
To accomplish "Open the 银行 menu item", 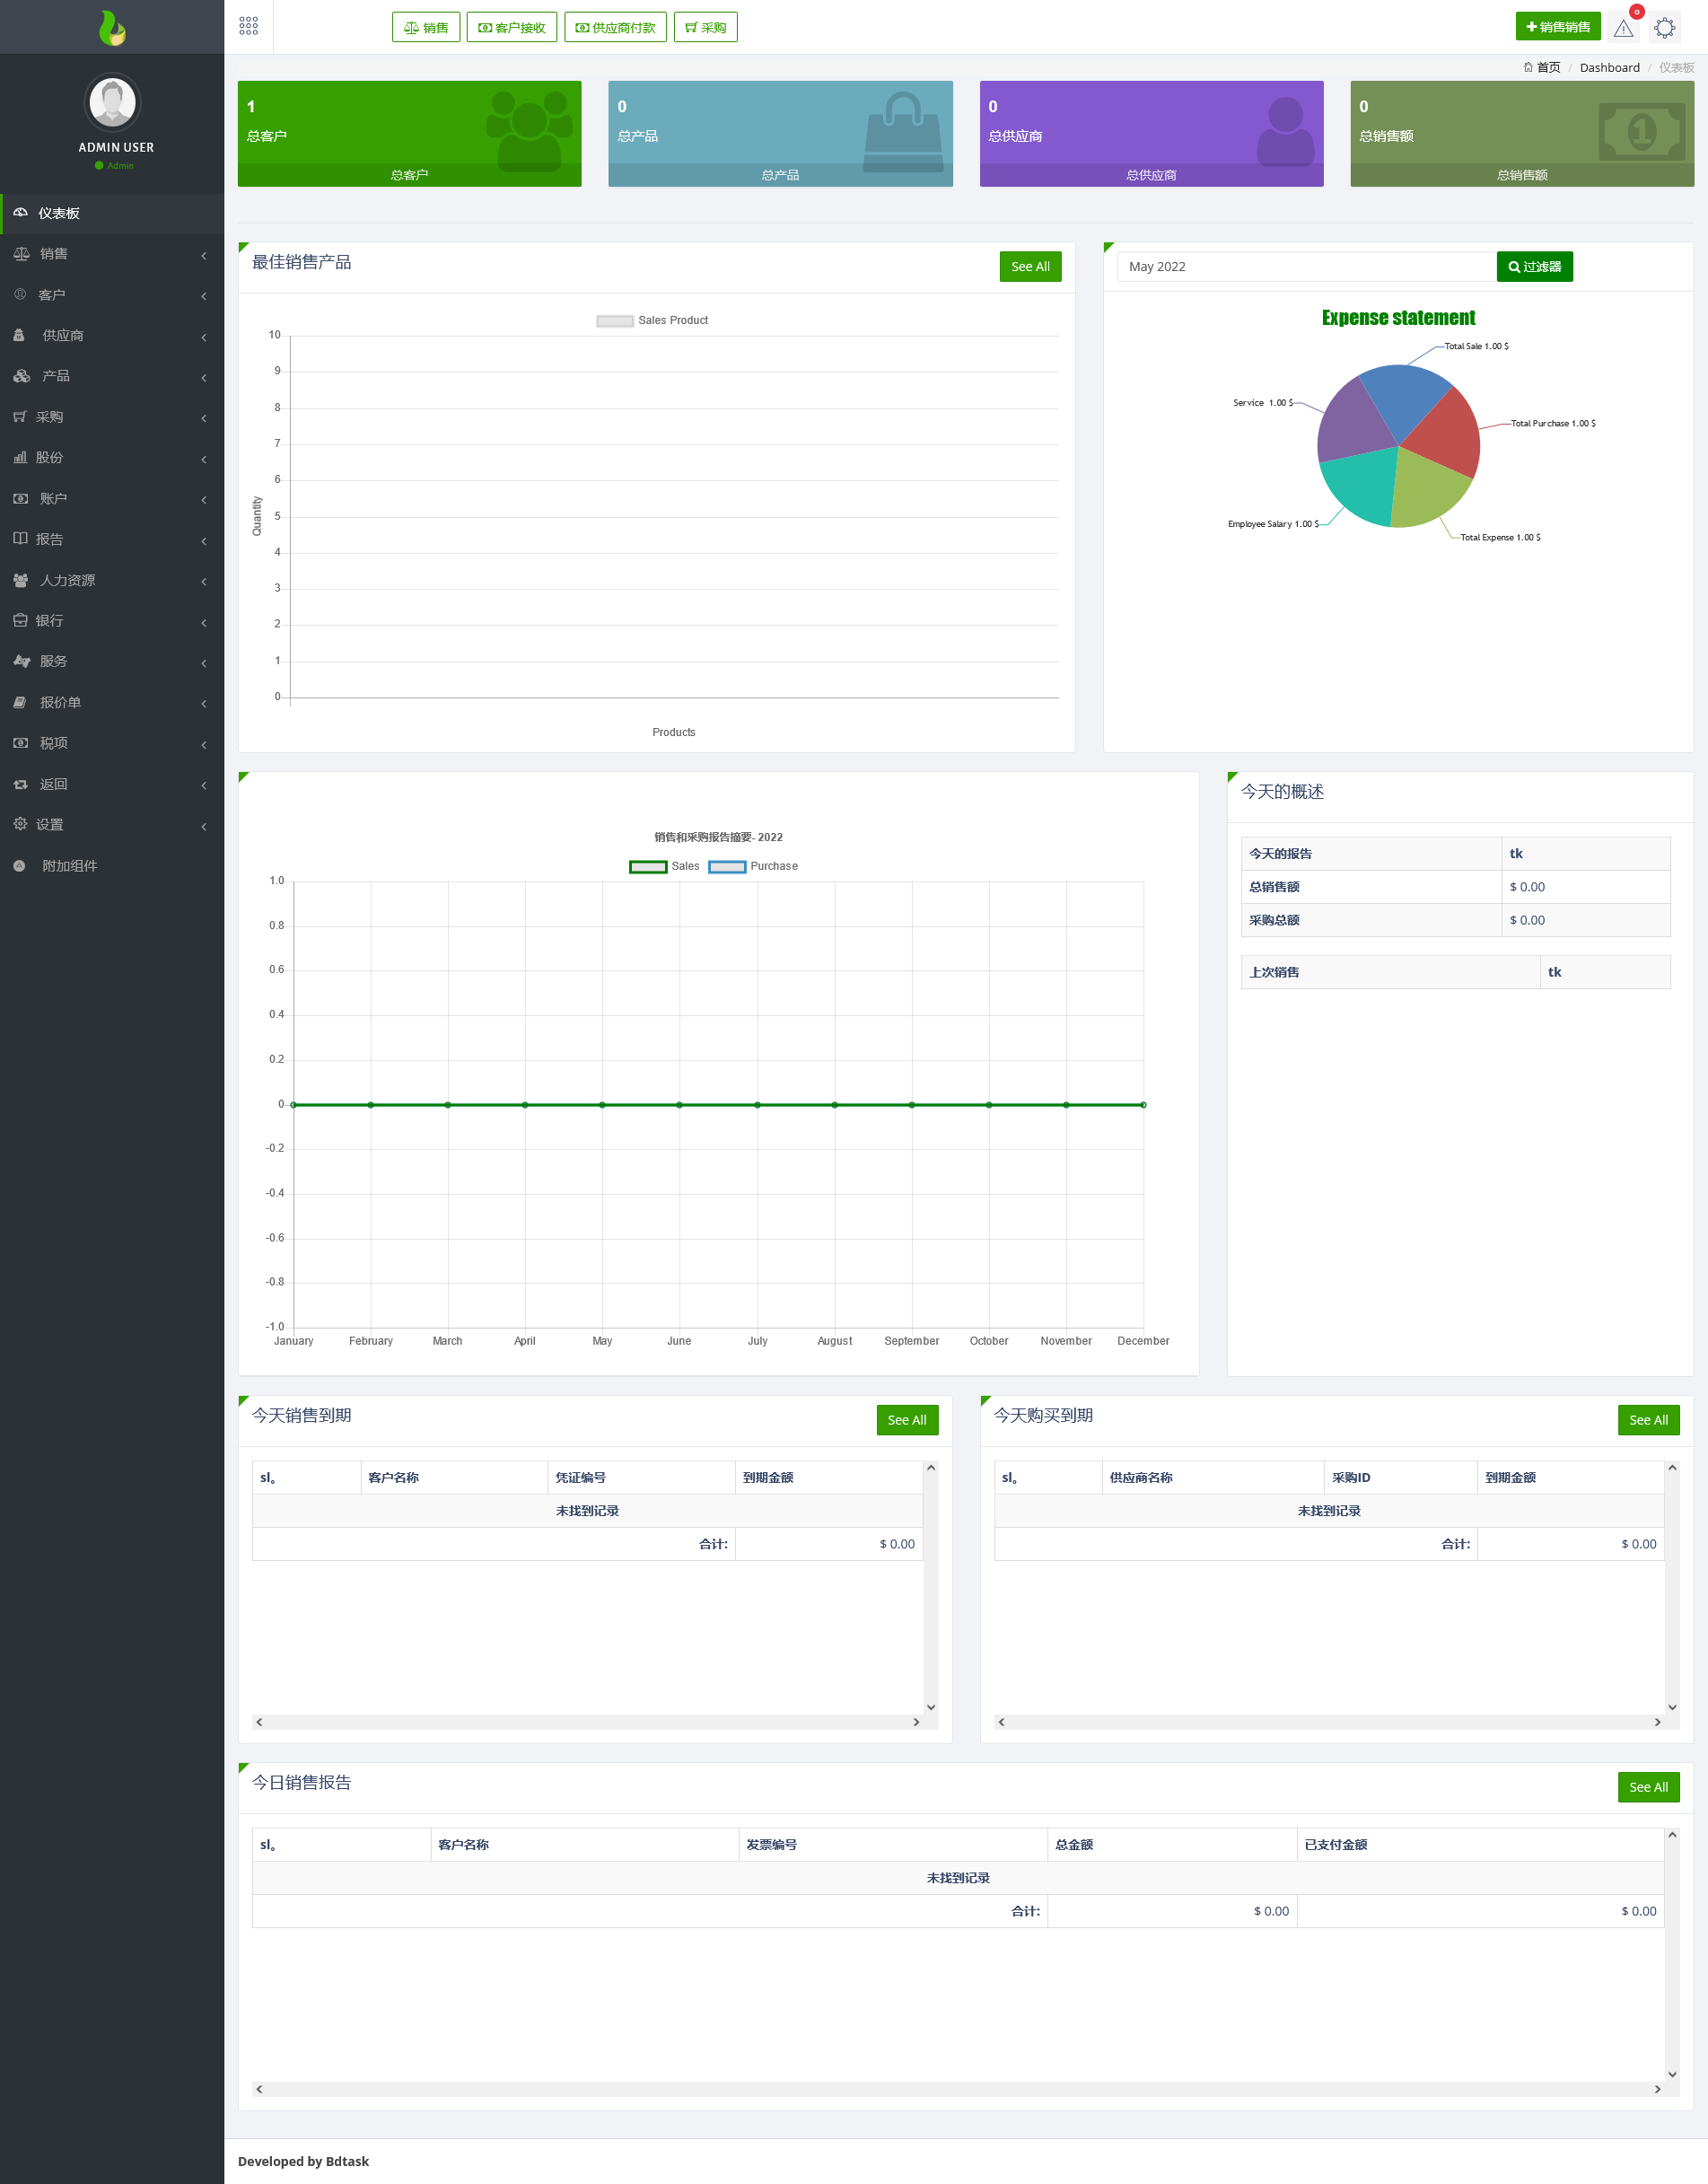I will [x=112, y=621].
